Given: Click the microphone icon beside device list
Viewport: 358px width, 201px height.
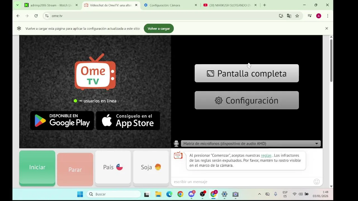Looking at the screenshot, I should [176, 143].
